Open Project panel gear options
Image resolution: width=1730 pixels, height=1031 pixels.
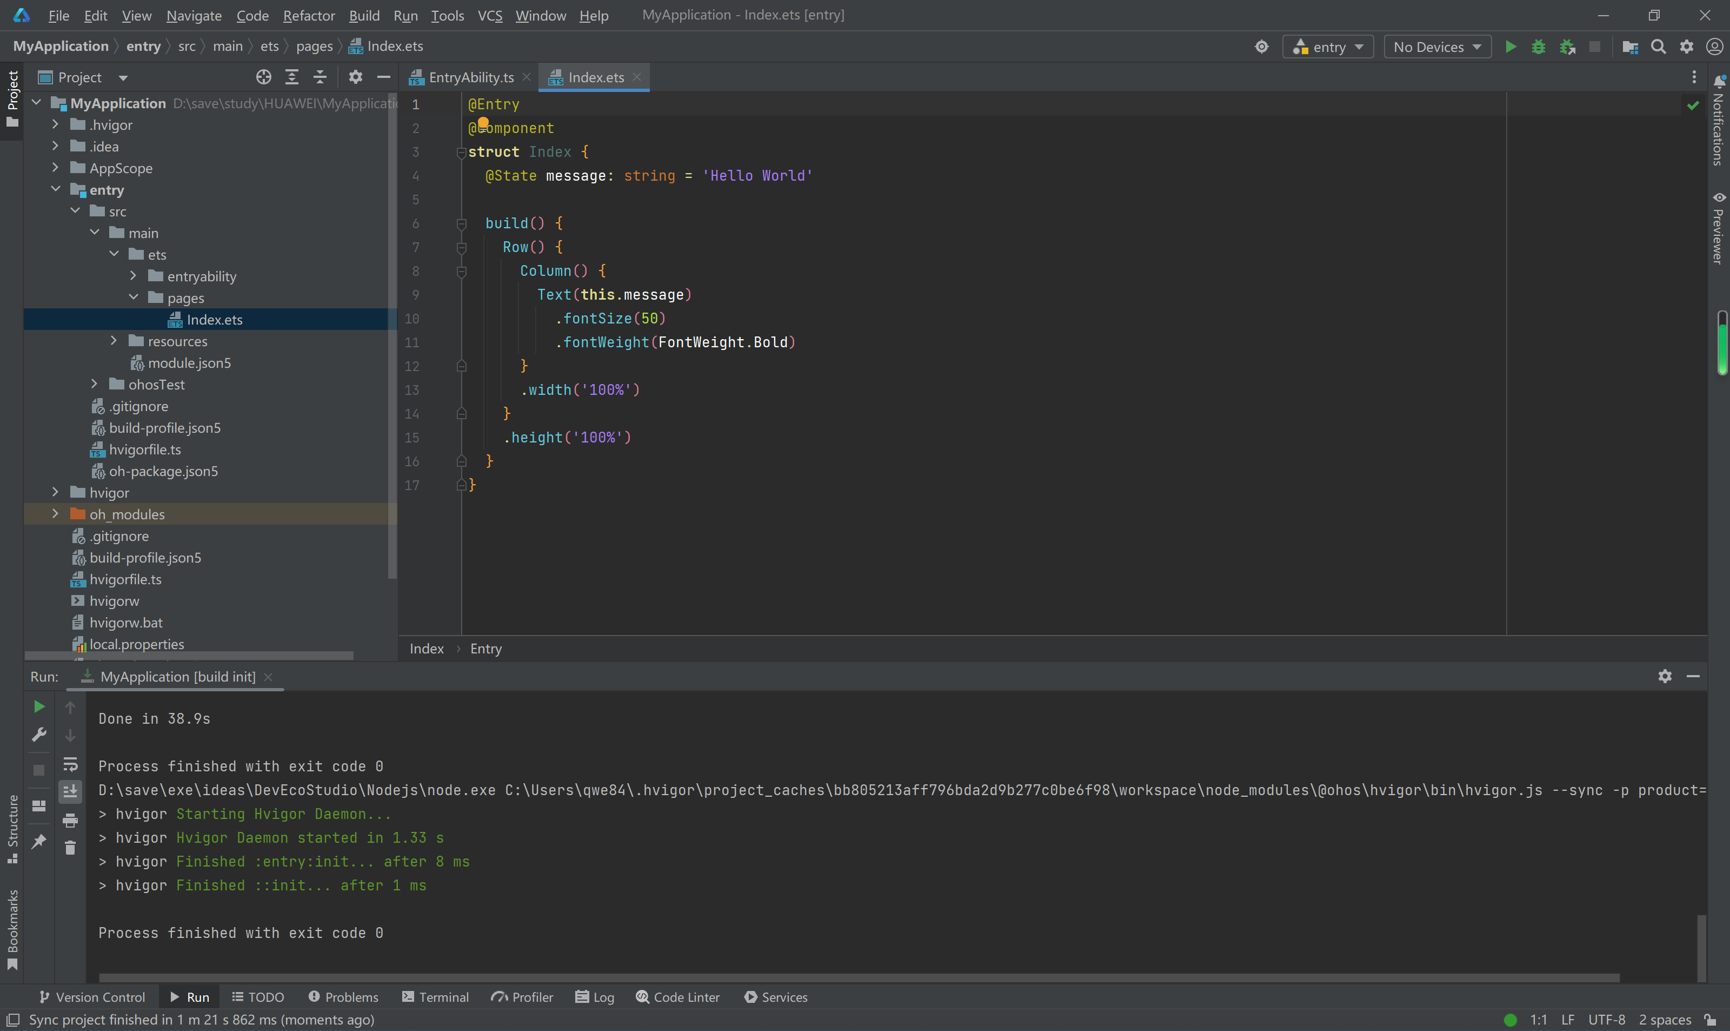[x=355, y=77]
